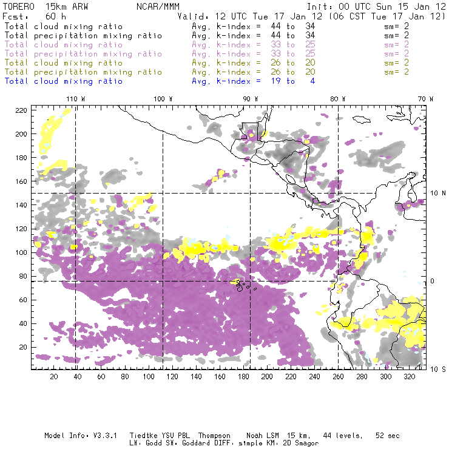The height and width of the screenshot is (449, 449).
Task: Click the "80" tick label on the y-axis
Action: click(23, 276)
